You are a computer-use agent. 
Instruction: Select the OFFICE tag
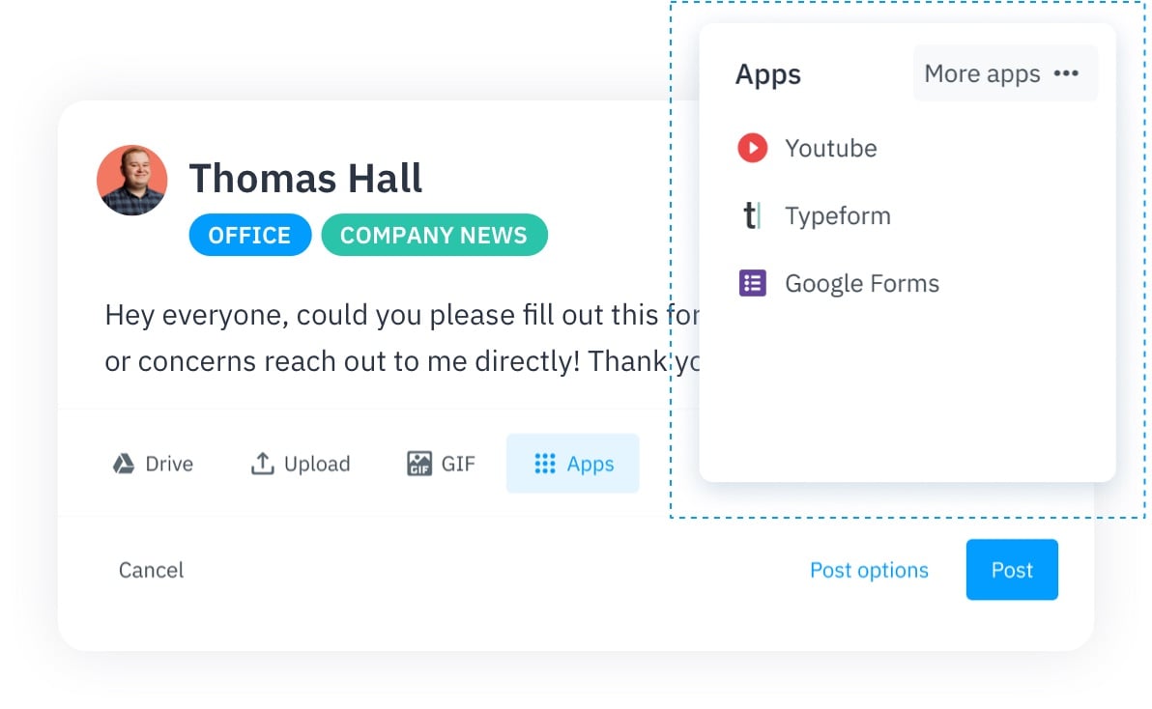249,236
